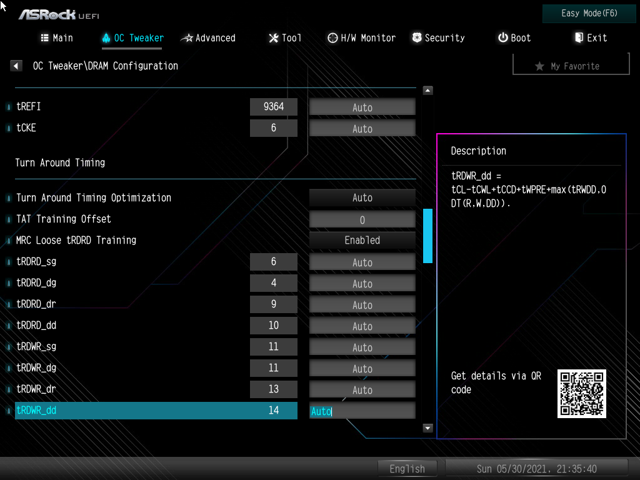The width and height of the screenshot is (640, 480).
Task: Open the H/W Monitor tab
Action: (362, 38)
